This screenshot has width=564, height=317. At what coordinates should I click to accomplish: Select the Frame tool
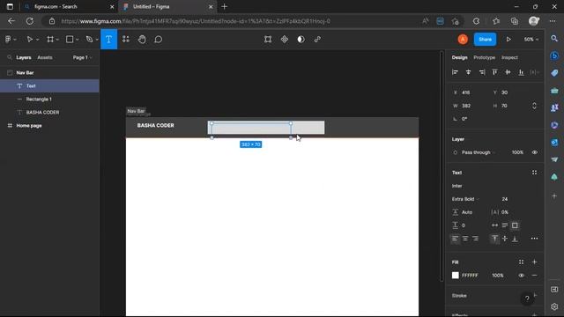point(50,39)
